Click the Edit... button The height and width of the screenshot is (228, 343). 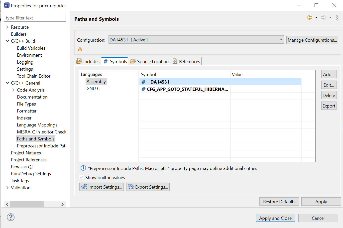[x=329, y=85]
